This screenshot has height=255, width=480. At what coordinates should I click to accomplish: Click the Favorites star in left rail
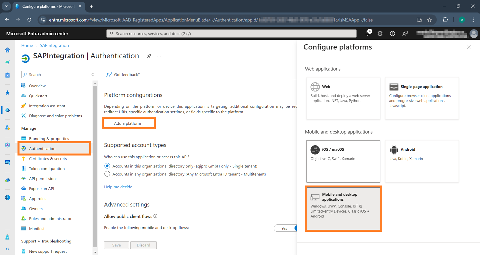(7, 92)
